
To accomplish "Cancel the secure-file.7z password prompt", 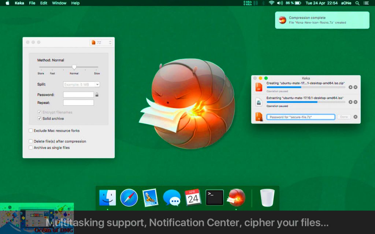I will click(x=356, y=117).
